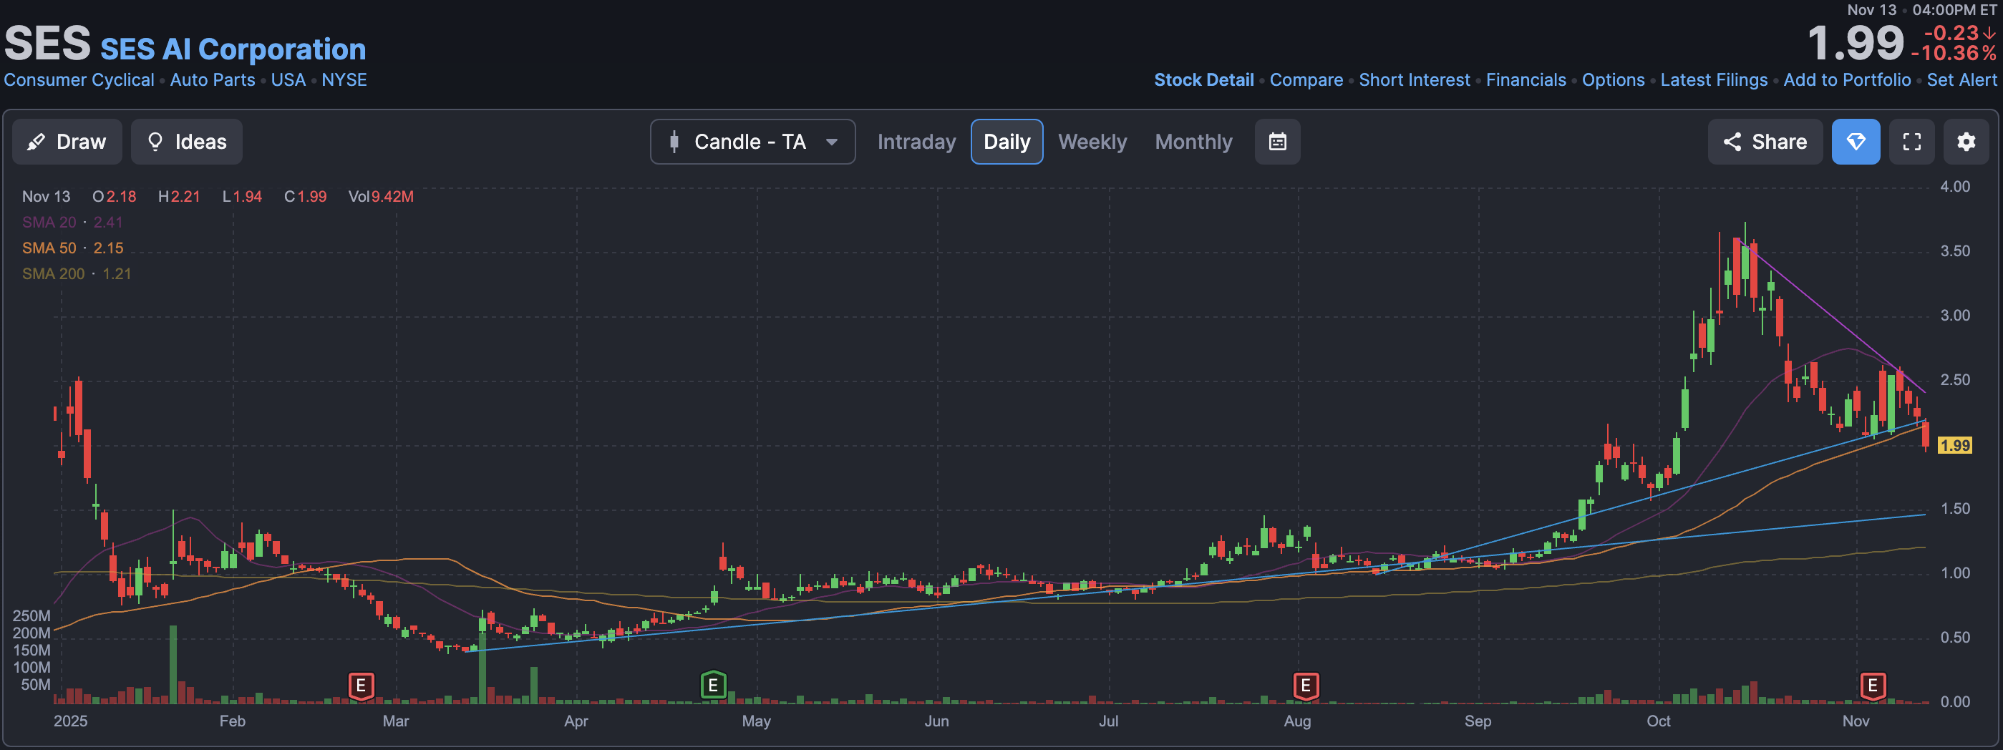
Task: Switch to Intraday timeframe
Action: [916, 142]
